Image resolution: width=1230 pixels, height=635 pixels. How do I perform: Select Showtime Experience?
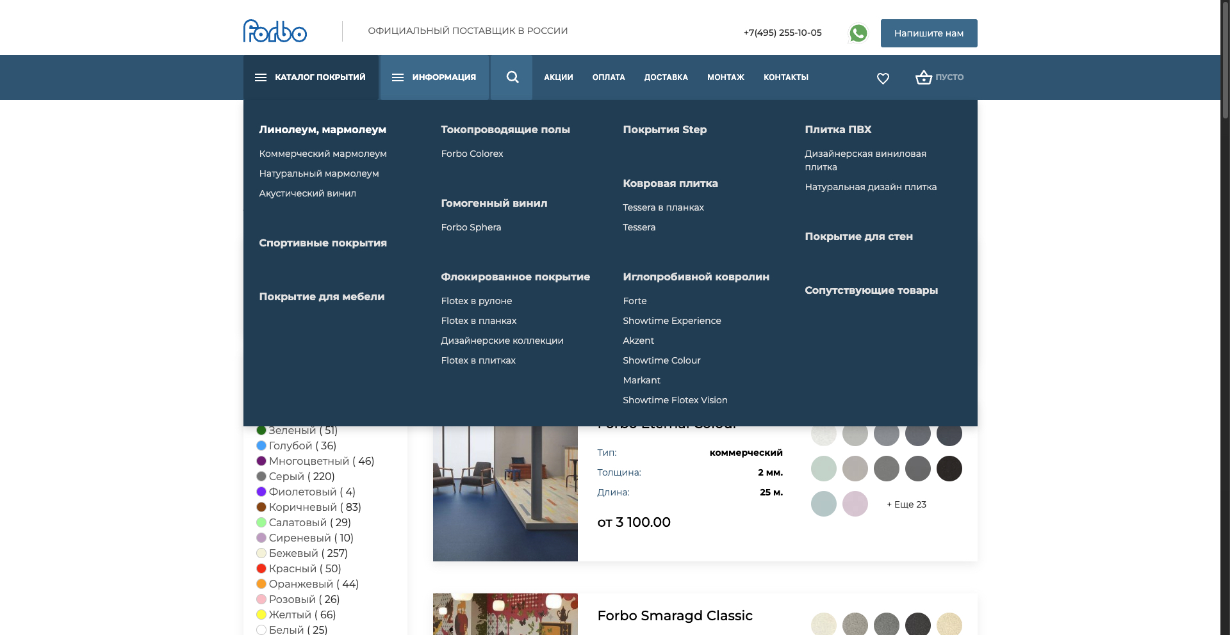[672, 321]
